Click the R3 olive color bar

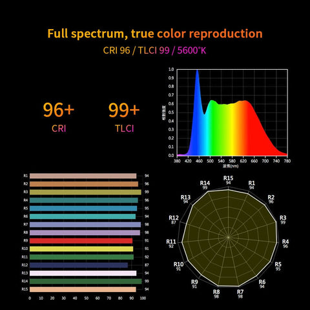85,192
